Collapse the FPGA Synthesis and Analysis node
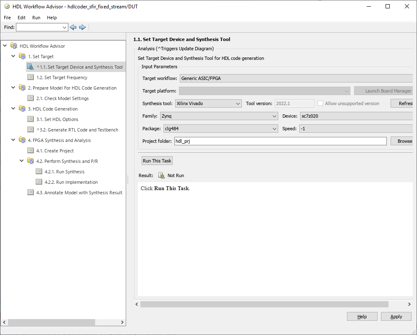 tap(13, 140)
